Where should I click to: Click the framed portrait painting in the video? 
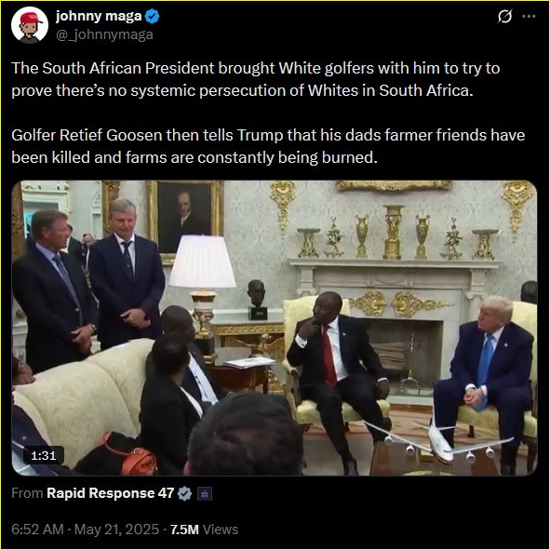(185, 220)
